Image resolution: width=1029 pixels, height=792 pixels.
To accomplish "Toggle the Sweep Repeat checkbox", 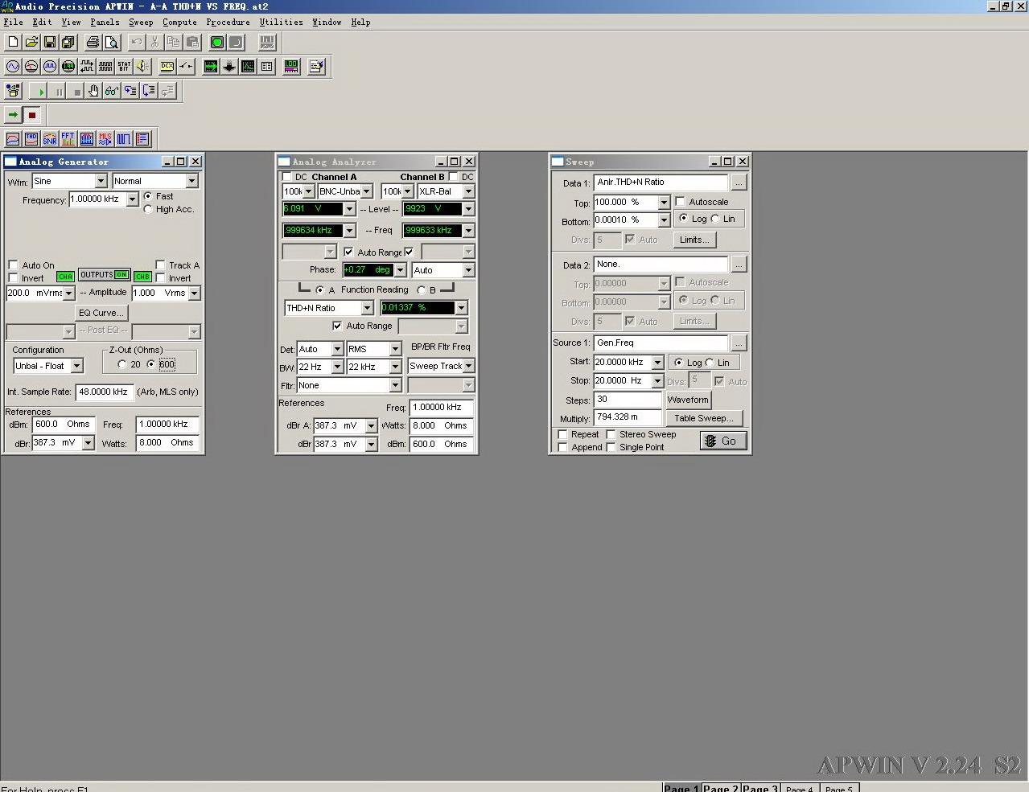I will 562,434.
